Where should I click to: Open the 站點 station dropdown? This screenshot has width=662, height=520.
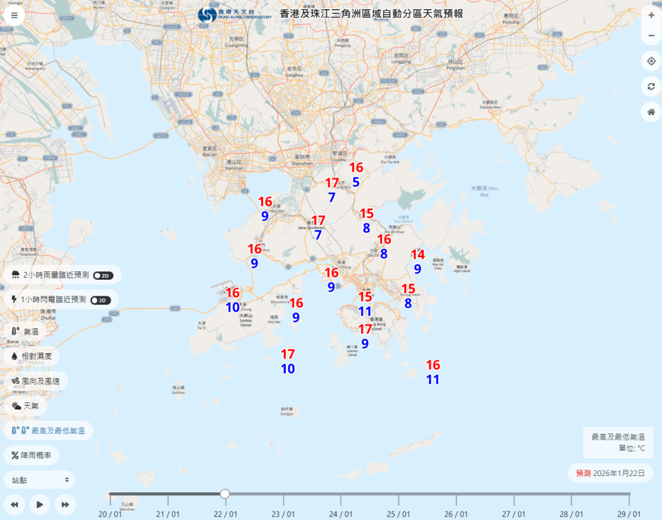point(39,479)
